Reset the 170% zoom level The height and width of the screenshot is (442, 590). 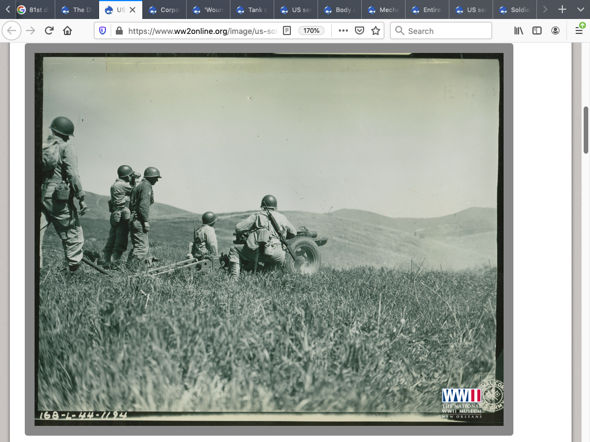point(311,31)
